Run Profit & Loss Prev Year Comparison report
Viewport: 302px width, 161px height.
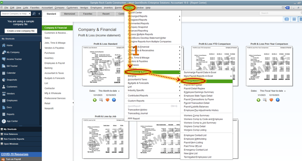[x=258, y=100]
